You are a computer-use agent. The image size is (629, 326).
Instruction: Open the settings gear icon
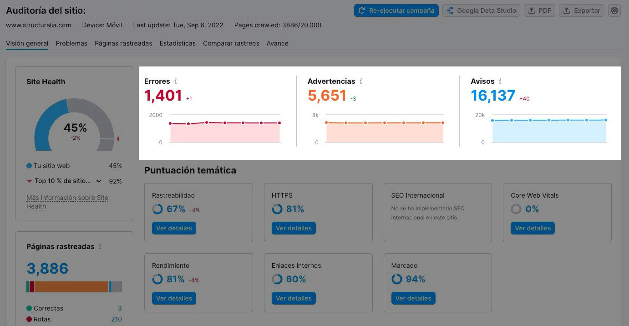coord(614,10)
